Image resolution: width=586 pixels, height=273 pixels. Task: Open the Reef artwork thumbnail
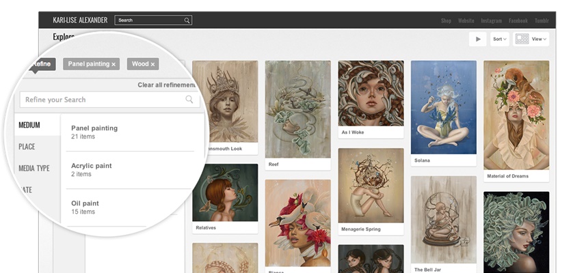coord(298,109)
